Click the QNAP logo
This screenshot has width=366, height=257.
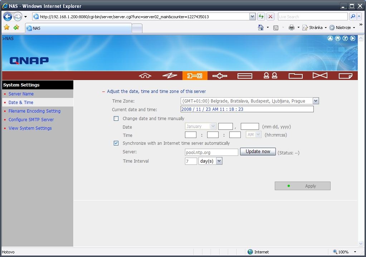pyautogui.click(x=29, y=61)
